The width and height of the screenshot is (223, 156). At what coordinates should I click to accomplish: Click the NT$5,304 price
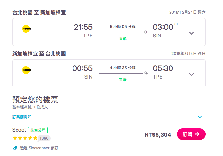pyautogui.click(x=158, y=135)
